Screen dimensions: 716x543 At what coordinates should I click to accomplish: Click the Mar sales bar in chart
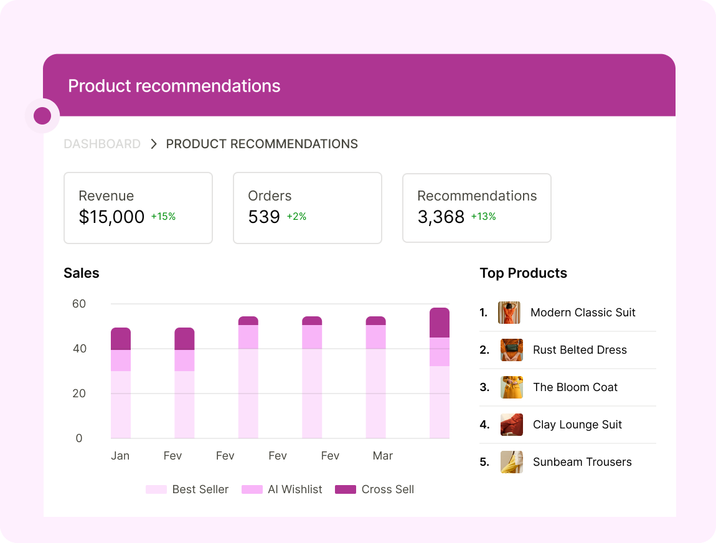[375, 377]
